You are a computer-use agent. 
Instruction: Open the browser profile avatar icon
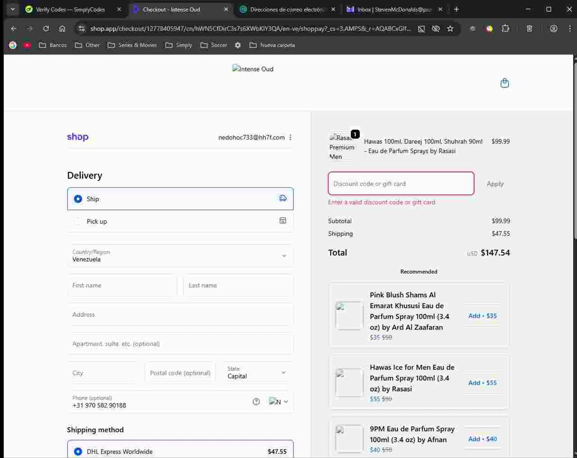[x=553, y=29]
